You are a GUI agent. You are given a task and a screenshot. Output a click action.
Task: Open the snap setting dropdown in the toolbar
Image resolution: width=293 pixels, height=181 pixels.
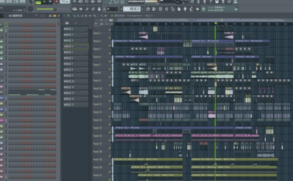tap(112, 9)
